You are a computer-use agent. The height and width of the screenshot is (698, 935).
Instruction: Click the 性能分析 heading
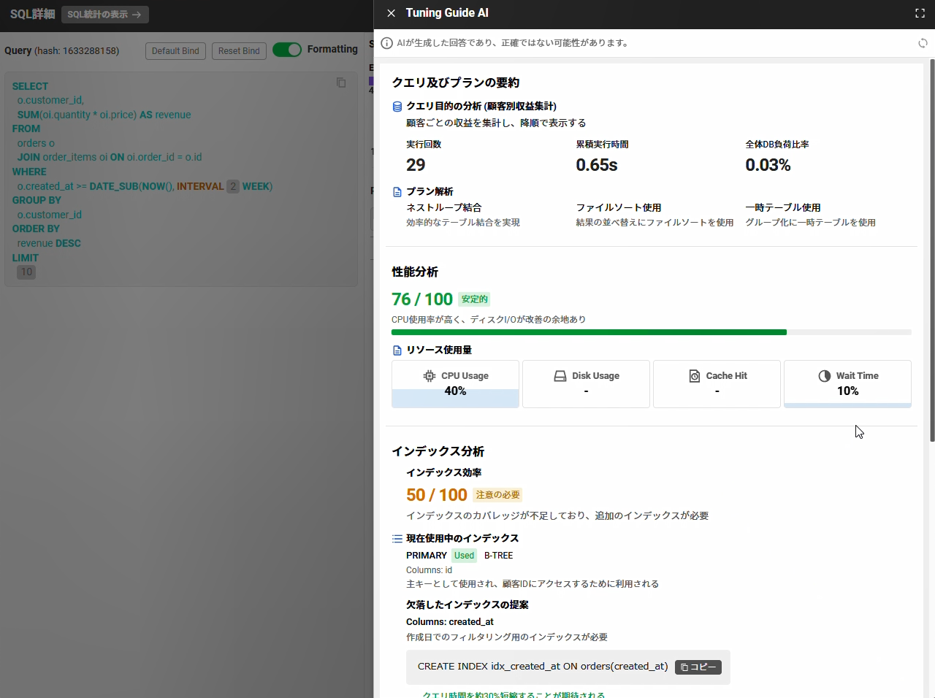[415, 272]
